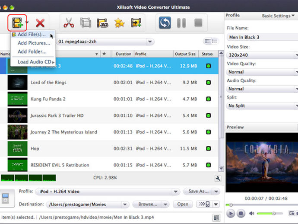The width and height of the screenshot is (298, 224).
Task: Click the film strip Merge icon
Action: pyautogui.click(x=86, y=23)
